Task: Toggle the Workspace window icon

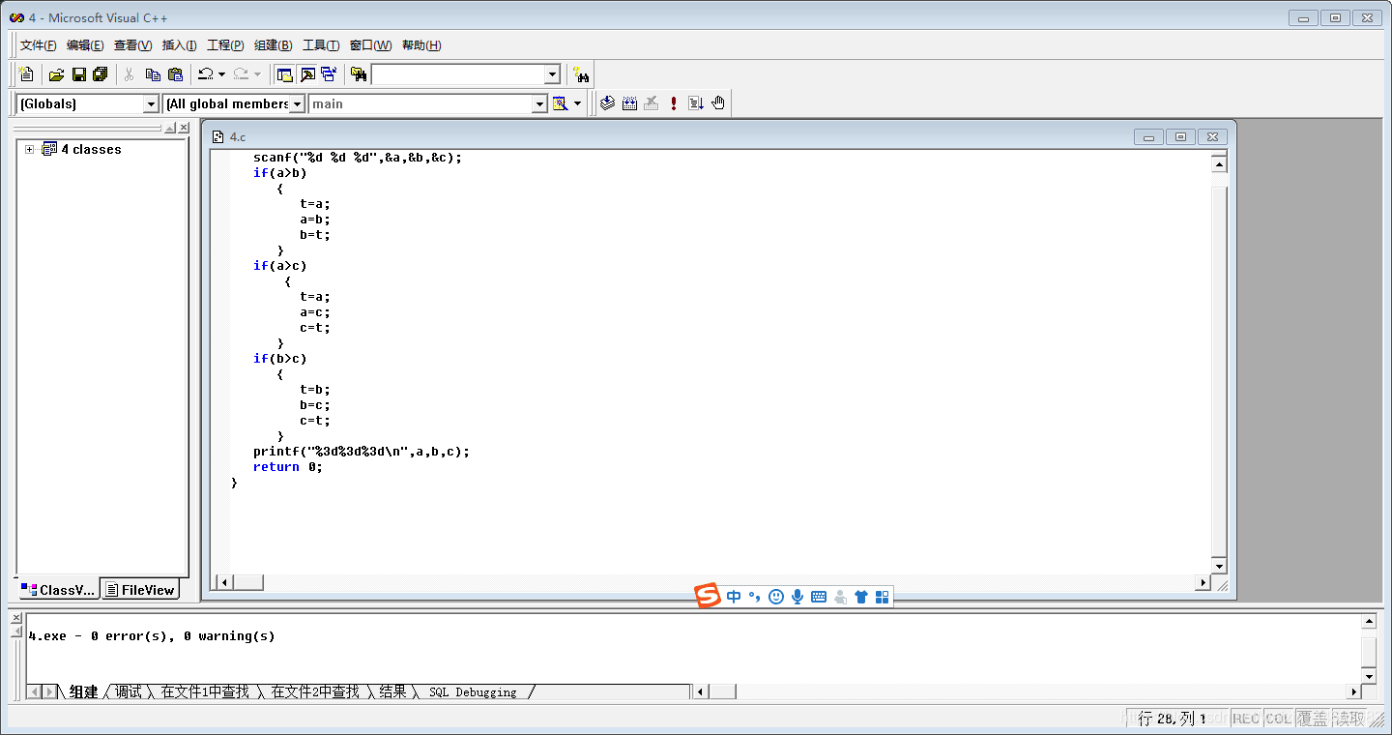Action: click(284, 74)
